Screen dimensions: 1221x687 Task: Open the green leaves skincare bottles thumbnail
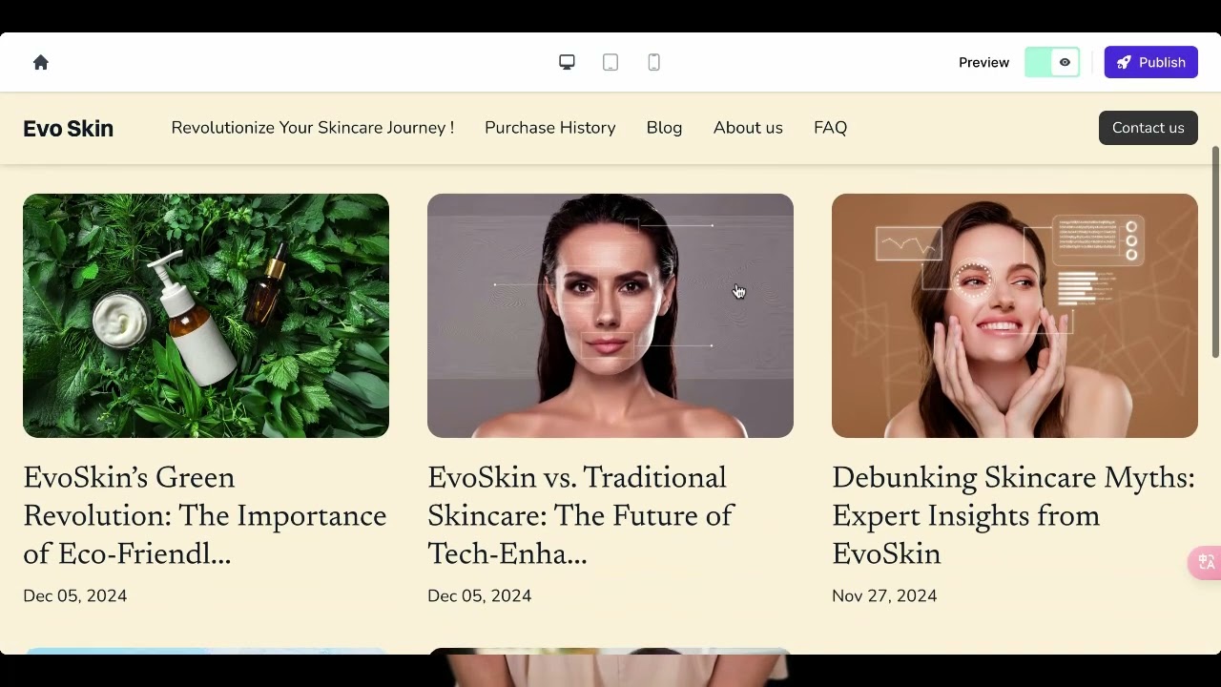point(206,316)
